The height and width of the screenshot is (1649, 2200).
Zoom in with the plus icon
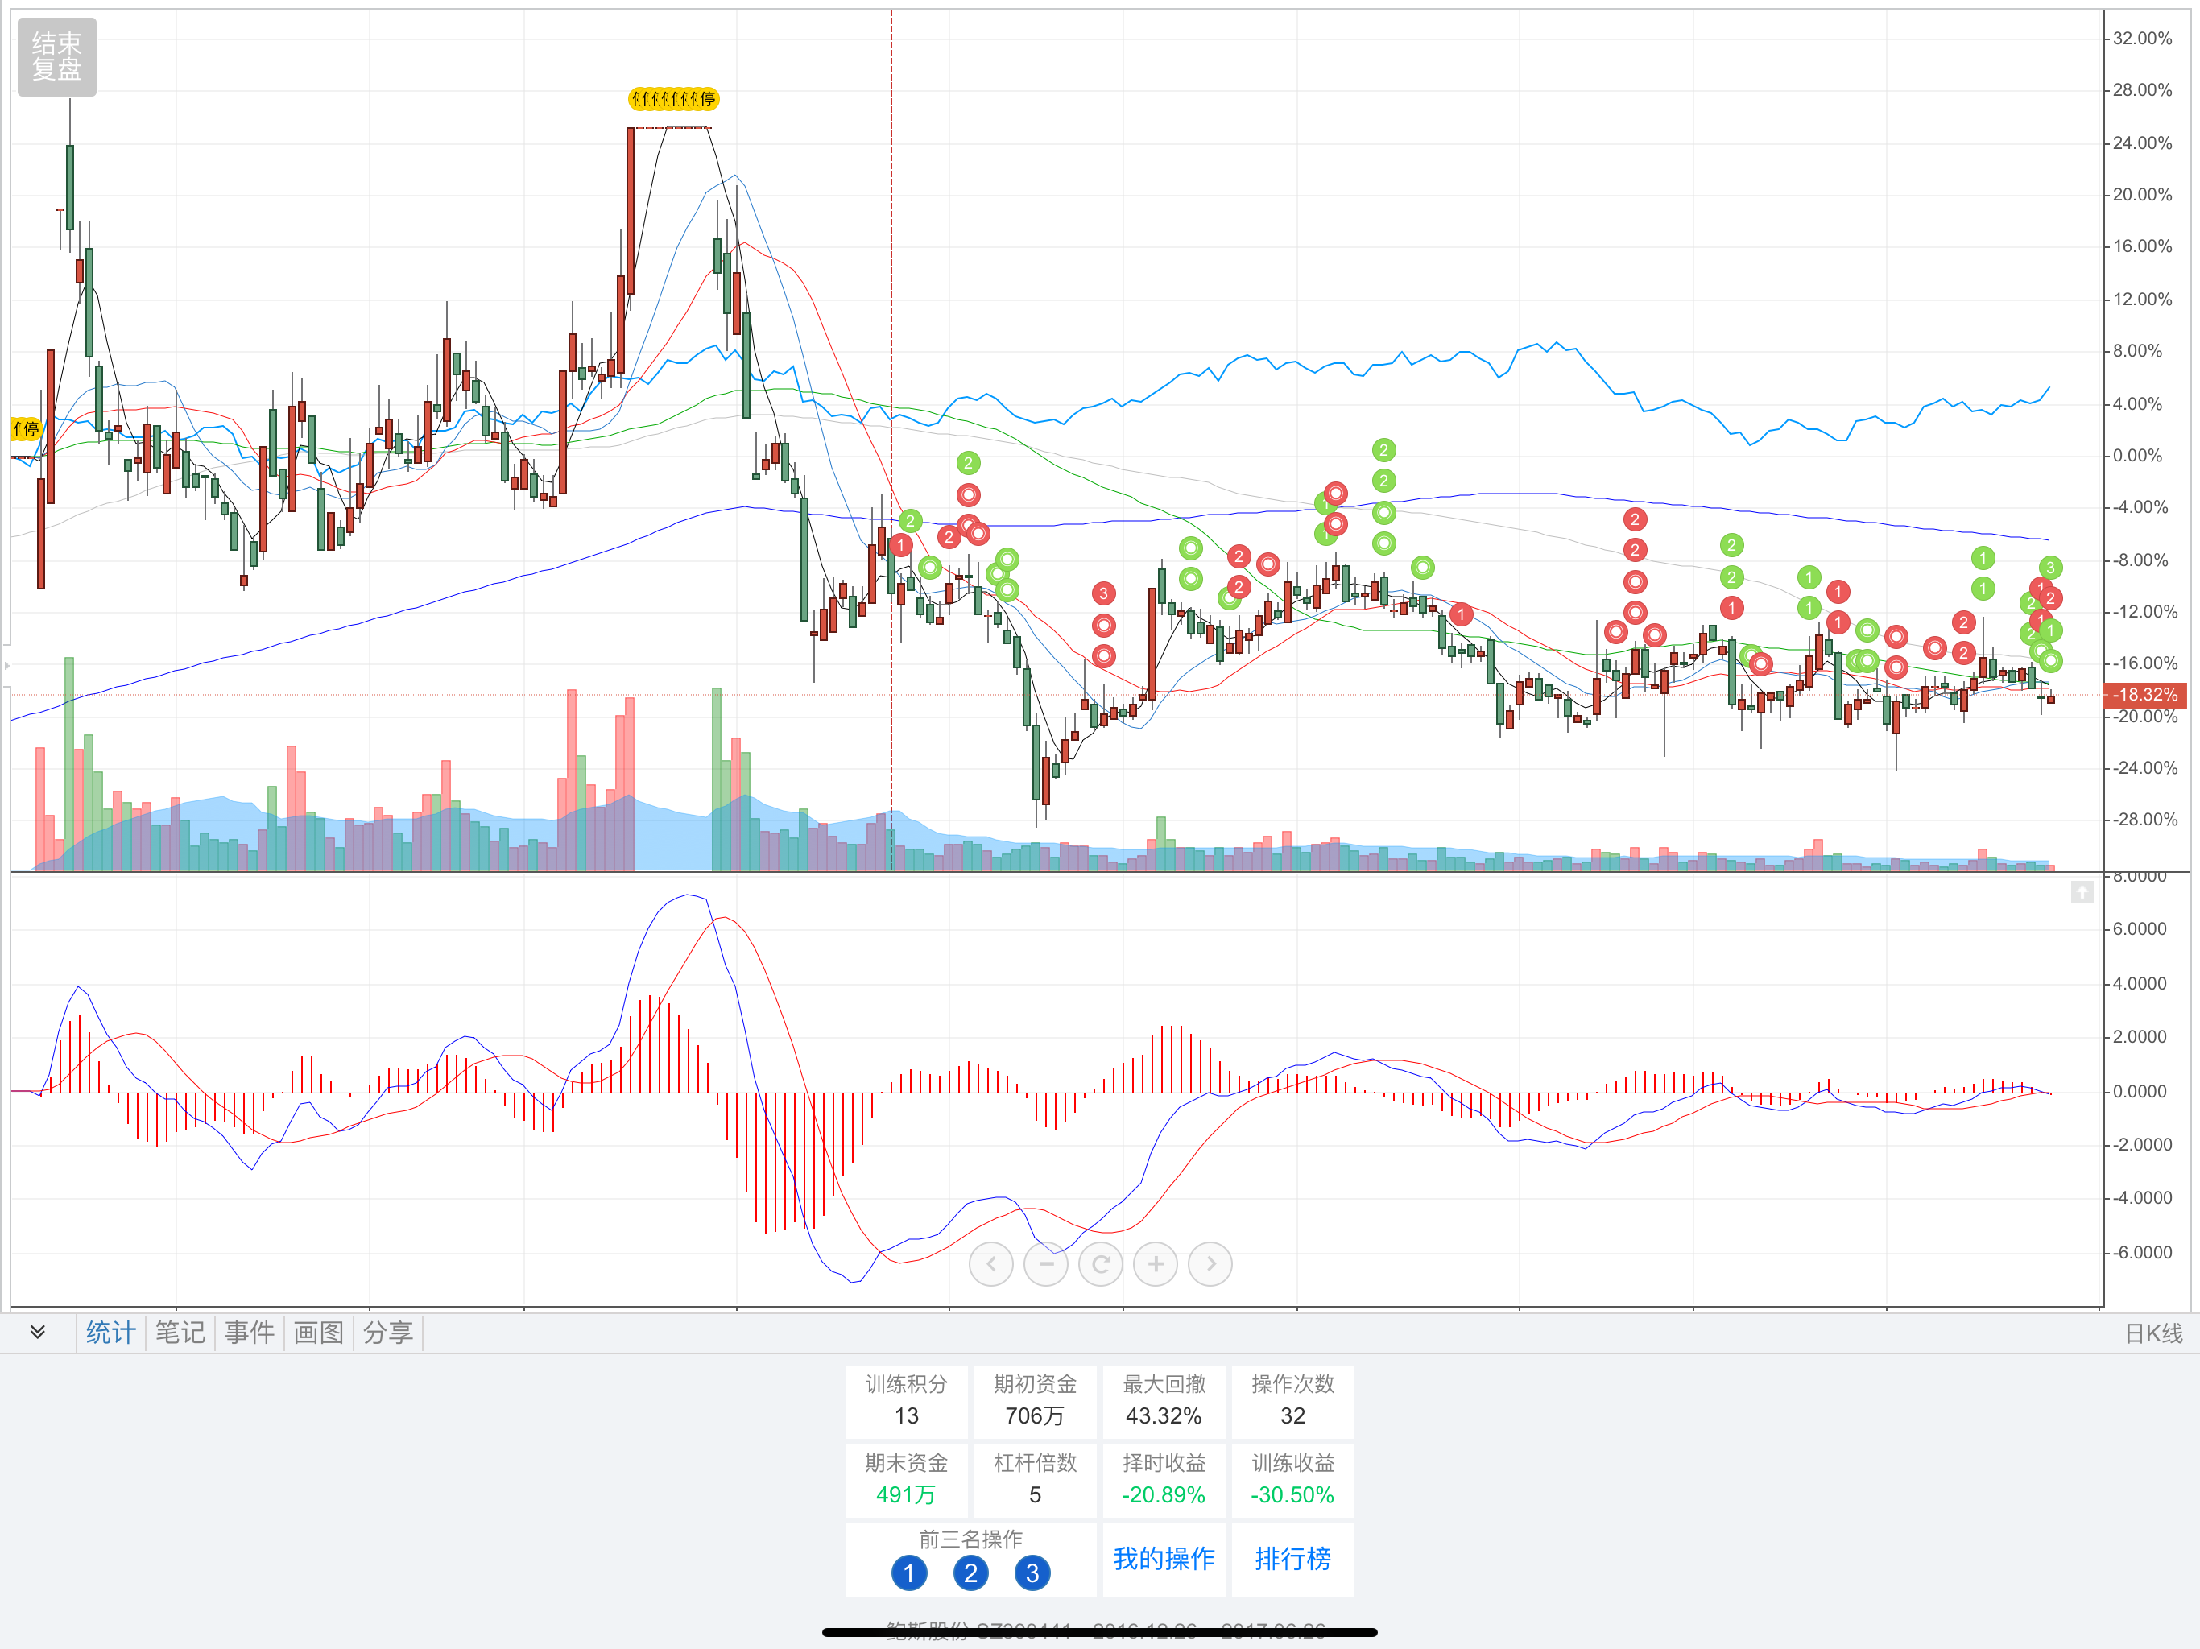[1156, 1264]
